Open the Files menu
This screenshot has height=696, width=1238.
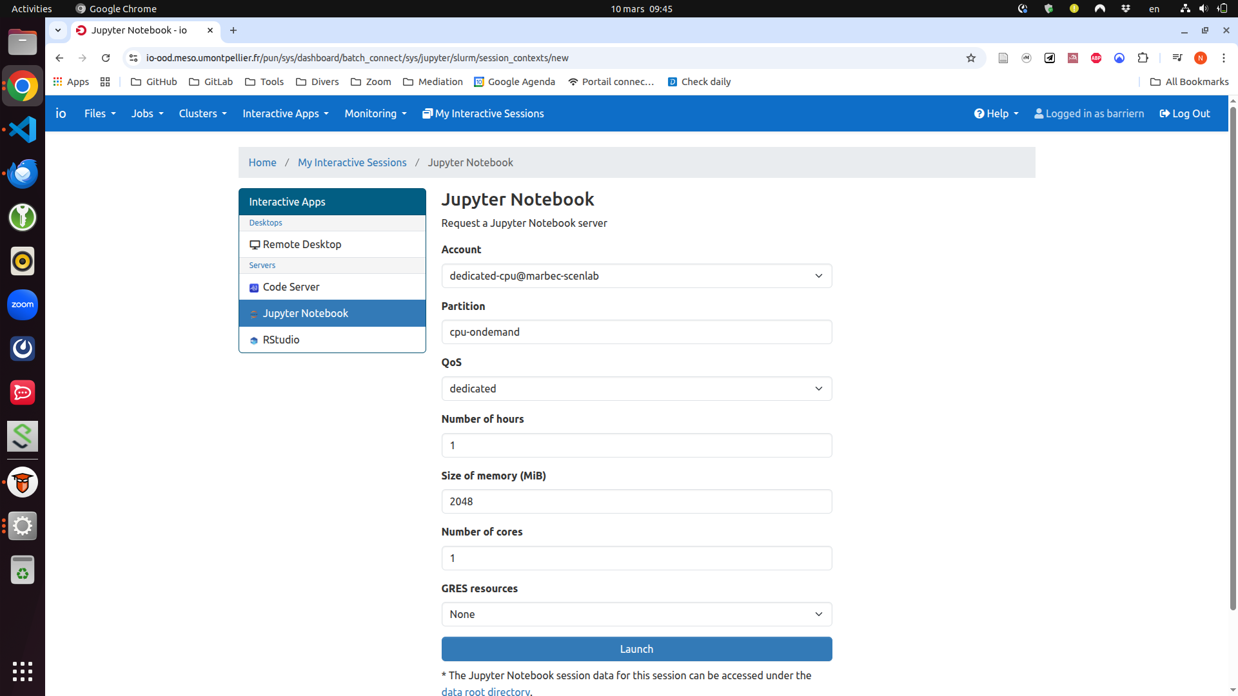tap(100, 113)
